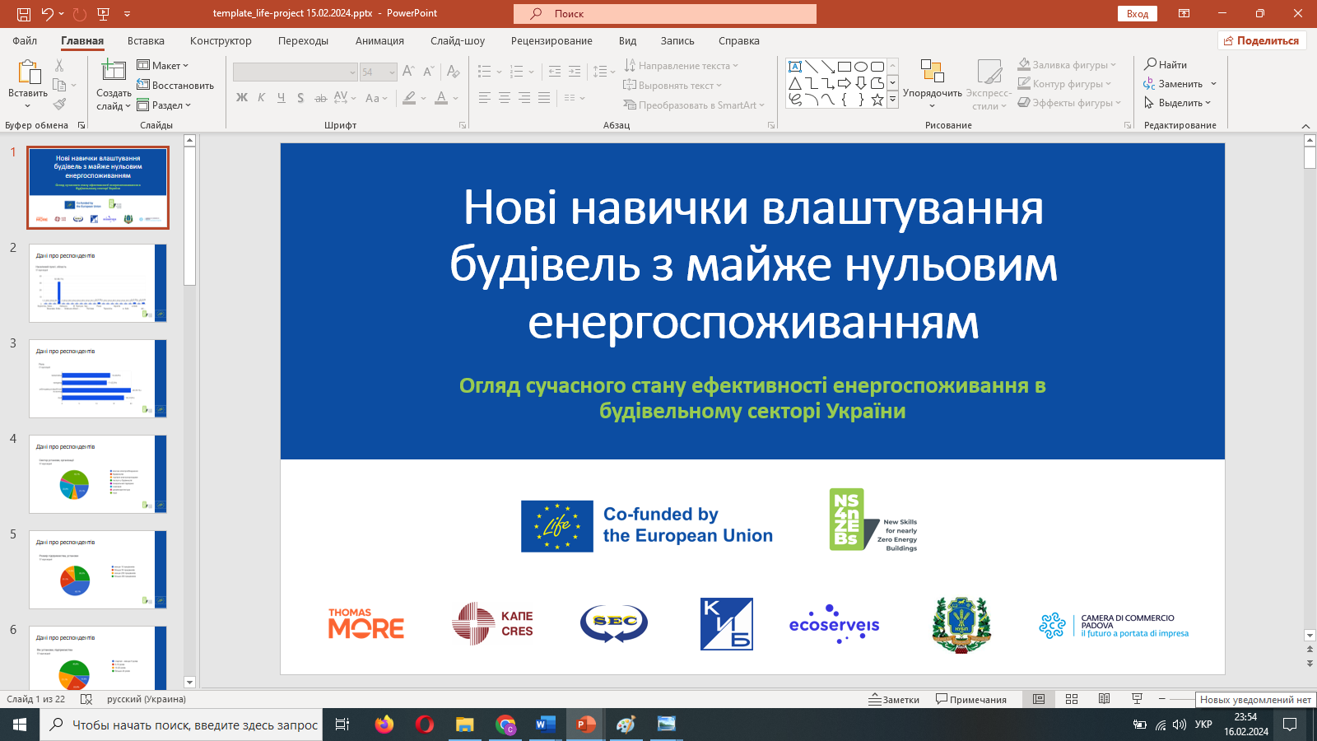Click the Вход sign-in button
The width and height of the screenshot is (1317, 741).
tap(1137, 14)
